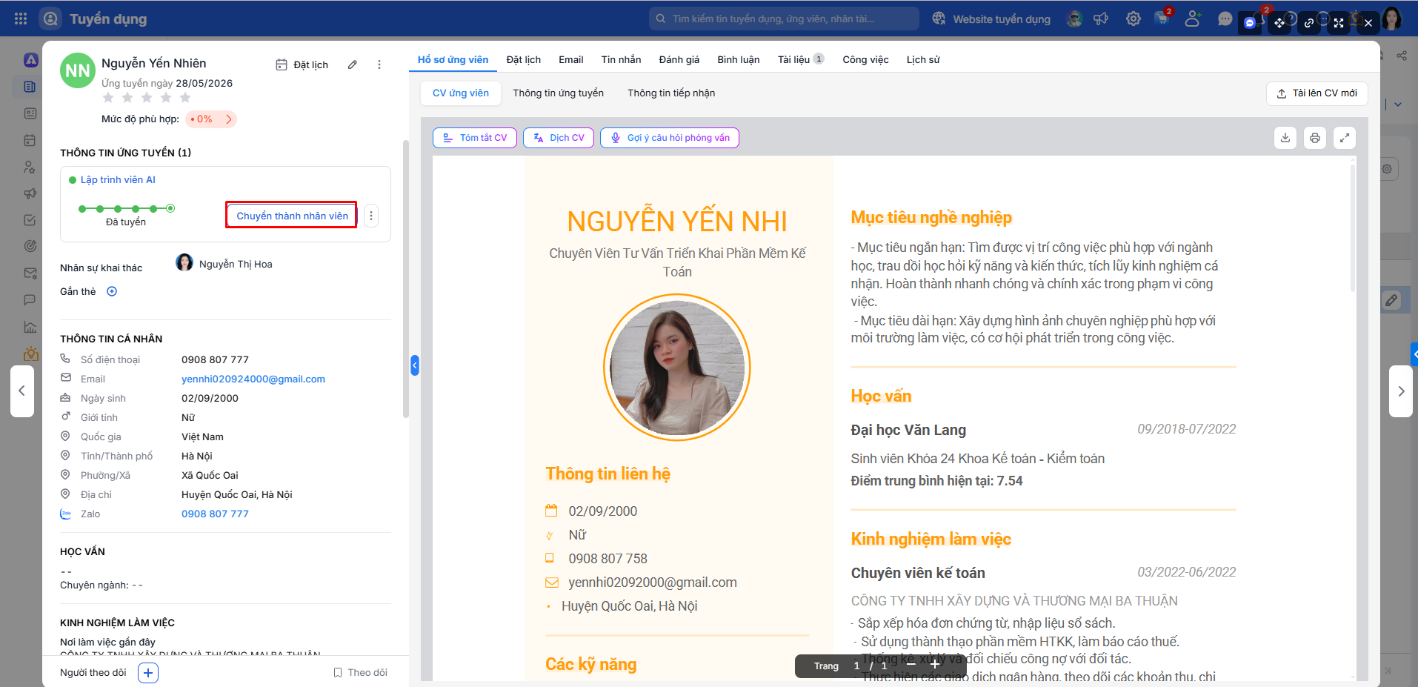Click the add user icon in top bar
The width and height of the screenshot is (1418, 687).
pos(1192,19)
